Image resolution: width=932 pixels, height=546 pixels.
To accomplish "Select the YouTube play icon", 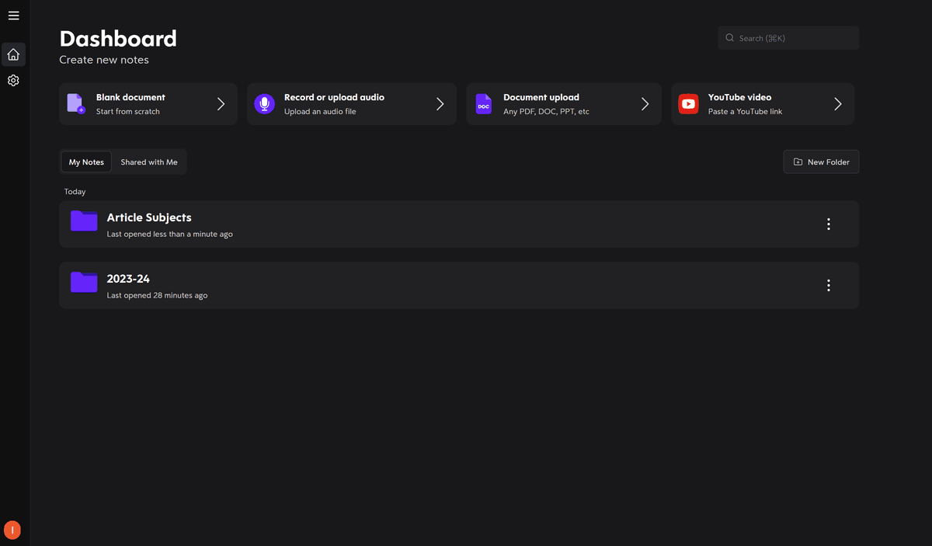I will [688, 103].
